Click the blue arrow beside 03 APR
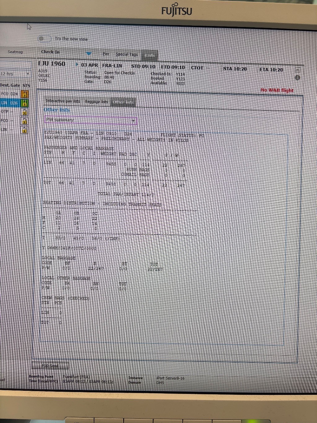317x423 pixels. 77,65
